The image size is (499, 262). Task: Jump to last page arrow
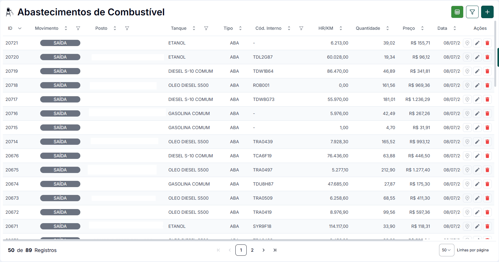(275, 250)
